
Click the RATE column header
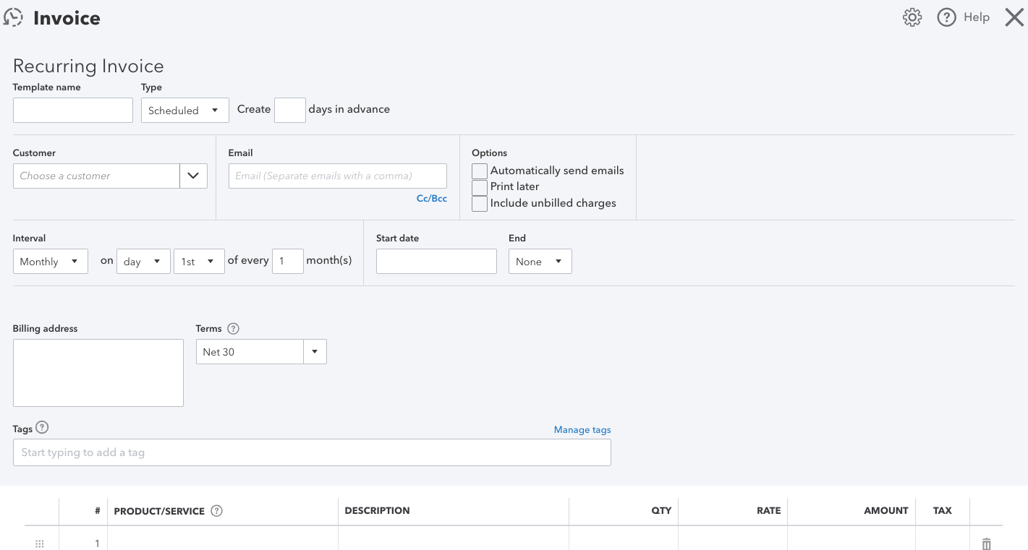point(768,510)
